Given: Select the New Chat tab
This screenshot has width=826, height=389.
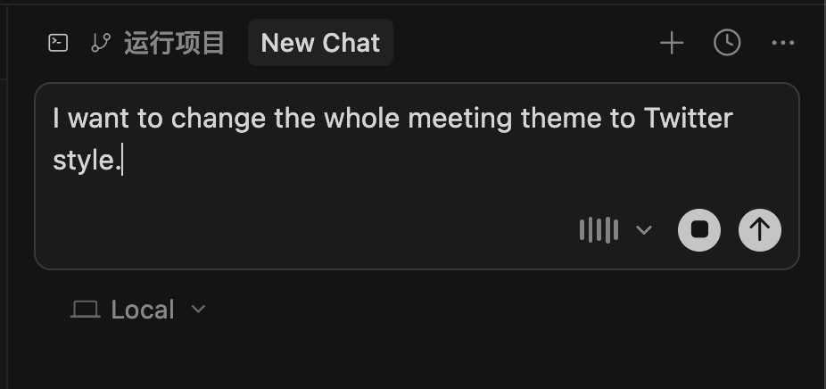Looking at the screenshot, I should (x=320, y=43).
